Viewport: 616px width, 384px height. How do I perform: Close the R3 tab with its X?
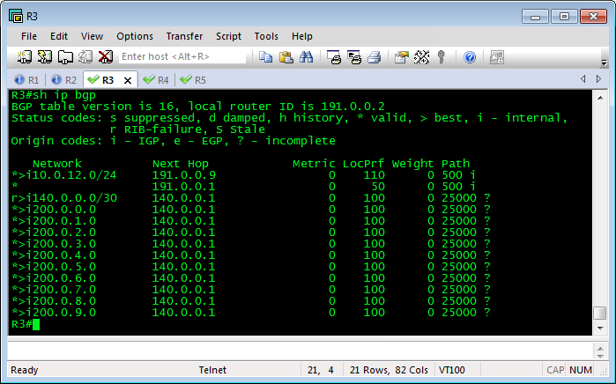(128, 80)
